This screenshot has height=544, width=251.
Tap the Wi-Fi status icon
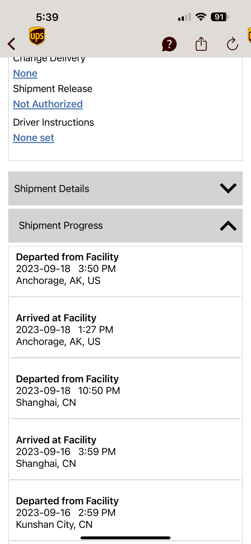(x=201, y=17)
